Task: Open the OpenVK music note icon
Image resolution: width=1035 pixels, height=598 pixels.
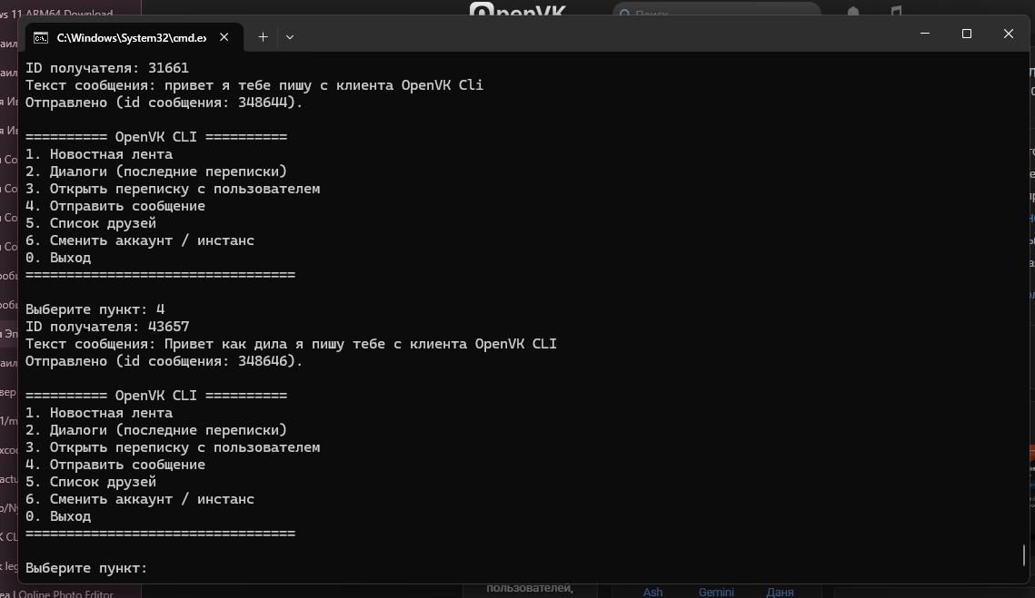Action: click(x=896, y=11)
